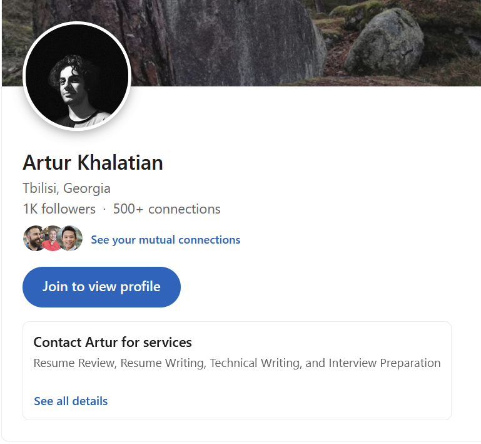Open the See your mutual connections link

165,240
